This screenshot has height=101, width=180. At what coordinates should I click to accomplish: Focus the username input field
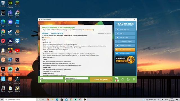tap(51, 78)
